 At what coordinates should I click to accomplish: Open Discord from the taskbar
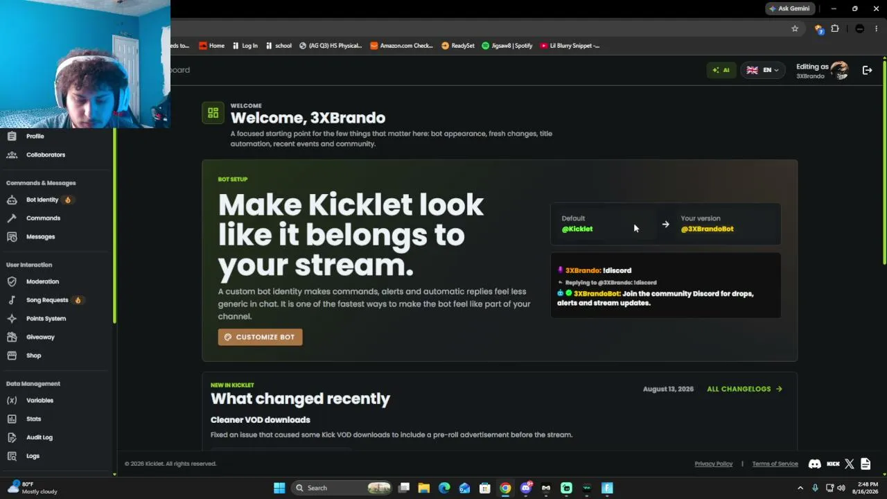pos(526,488)
